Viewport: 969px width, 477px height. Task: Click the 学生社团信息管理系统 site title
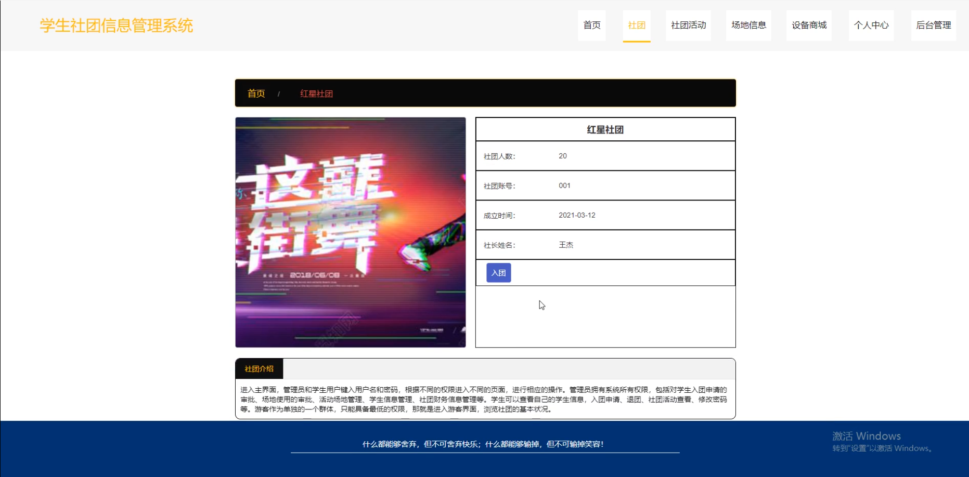tap(117, 25)
